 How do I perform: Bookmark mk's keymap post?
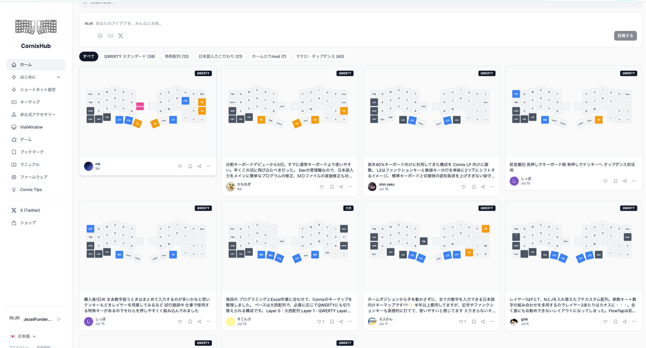(x=190, y=166)
